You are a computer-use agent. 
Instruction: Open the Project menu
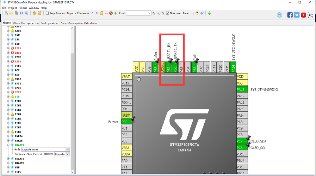click(12, 8)
